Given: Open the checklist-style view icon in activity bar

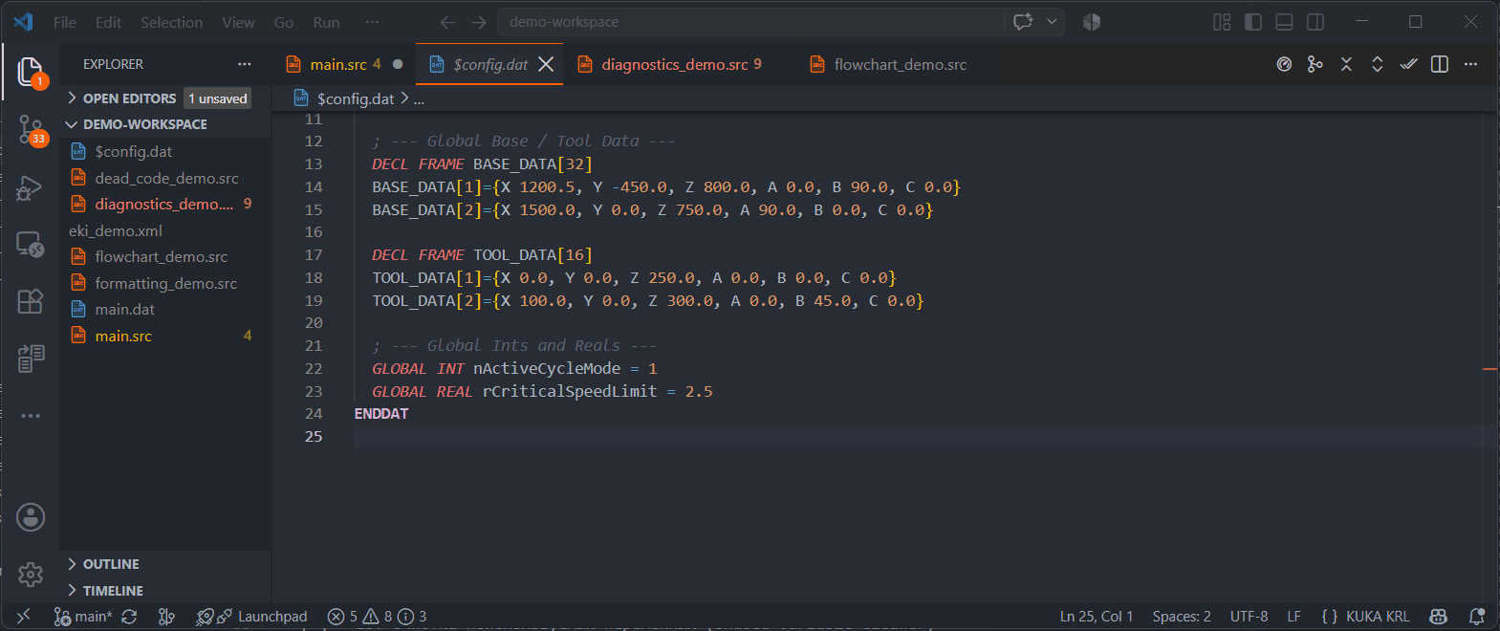Looking at the screenshot, I should (31, 359).
